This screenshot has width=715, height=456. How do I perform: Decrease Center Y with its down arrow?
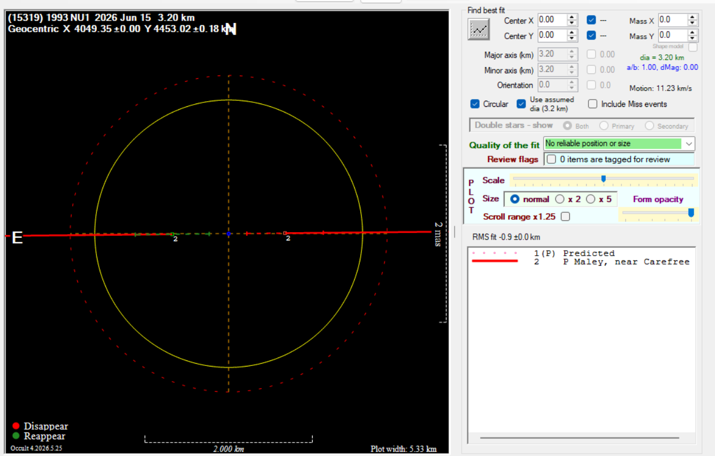[x=572, y=39]
